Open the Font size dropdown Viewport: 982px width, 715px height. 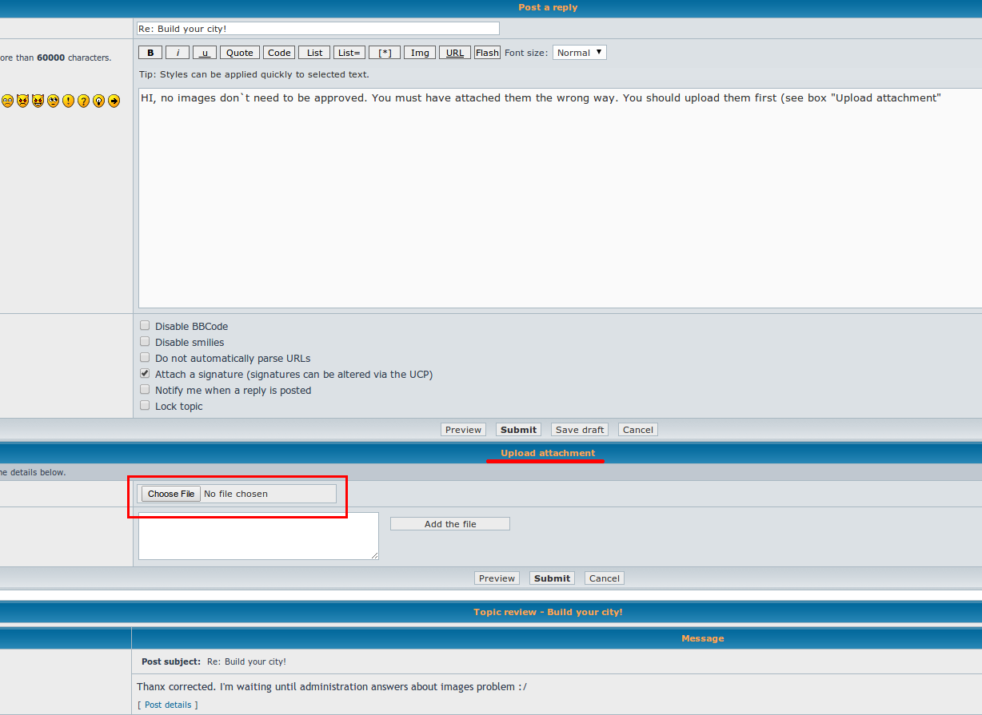tap(579, 53)
